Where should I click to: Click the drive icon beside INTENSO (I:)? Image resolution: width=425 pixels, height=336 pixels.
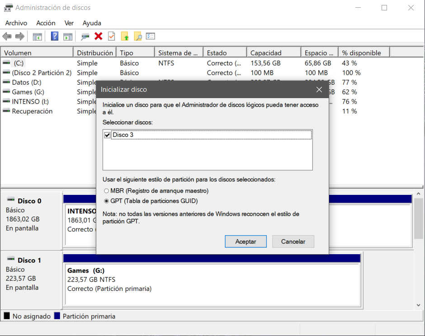tap(6, 101)
